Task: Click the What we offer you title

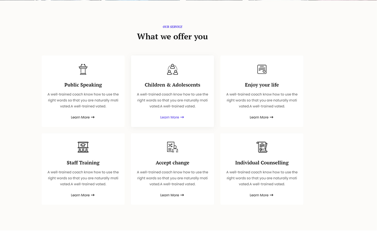Action: pos(172,36)
